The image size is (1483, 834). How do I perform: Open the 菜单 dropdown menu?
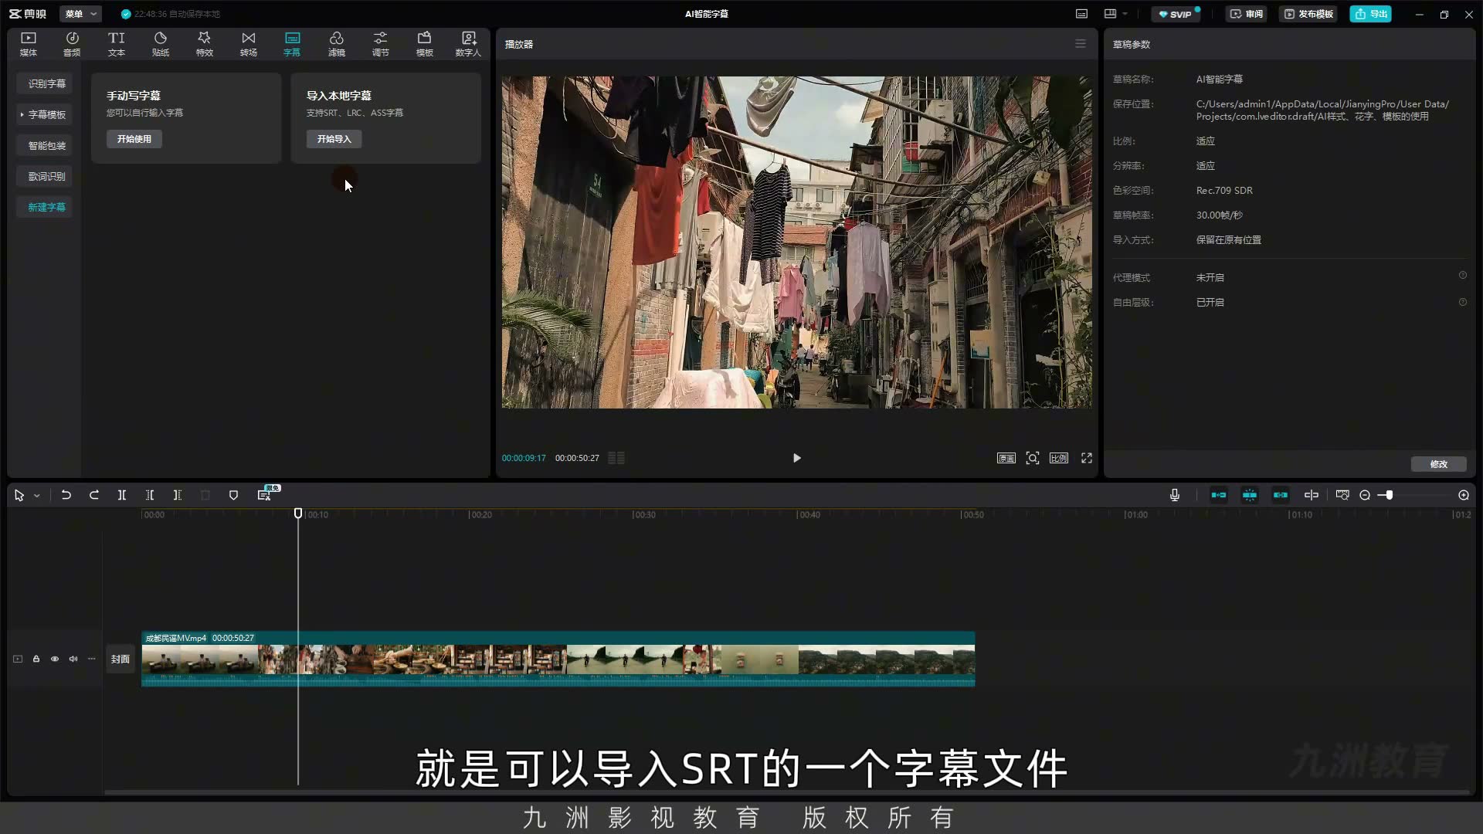80,14
